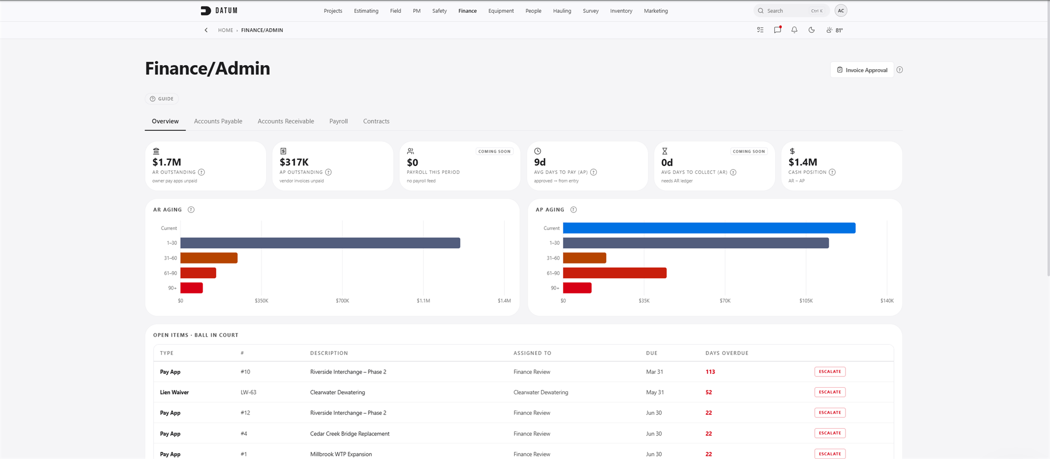This screenshot has height=459, width=1050.
Task: Switch to the Payroll tab
Action: [x=338, y=121]
